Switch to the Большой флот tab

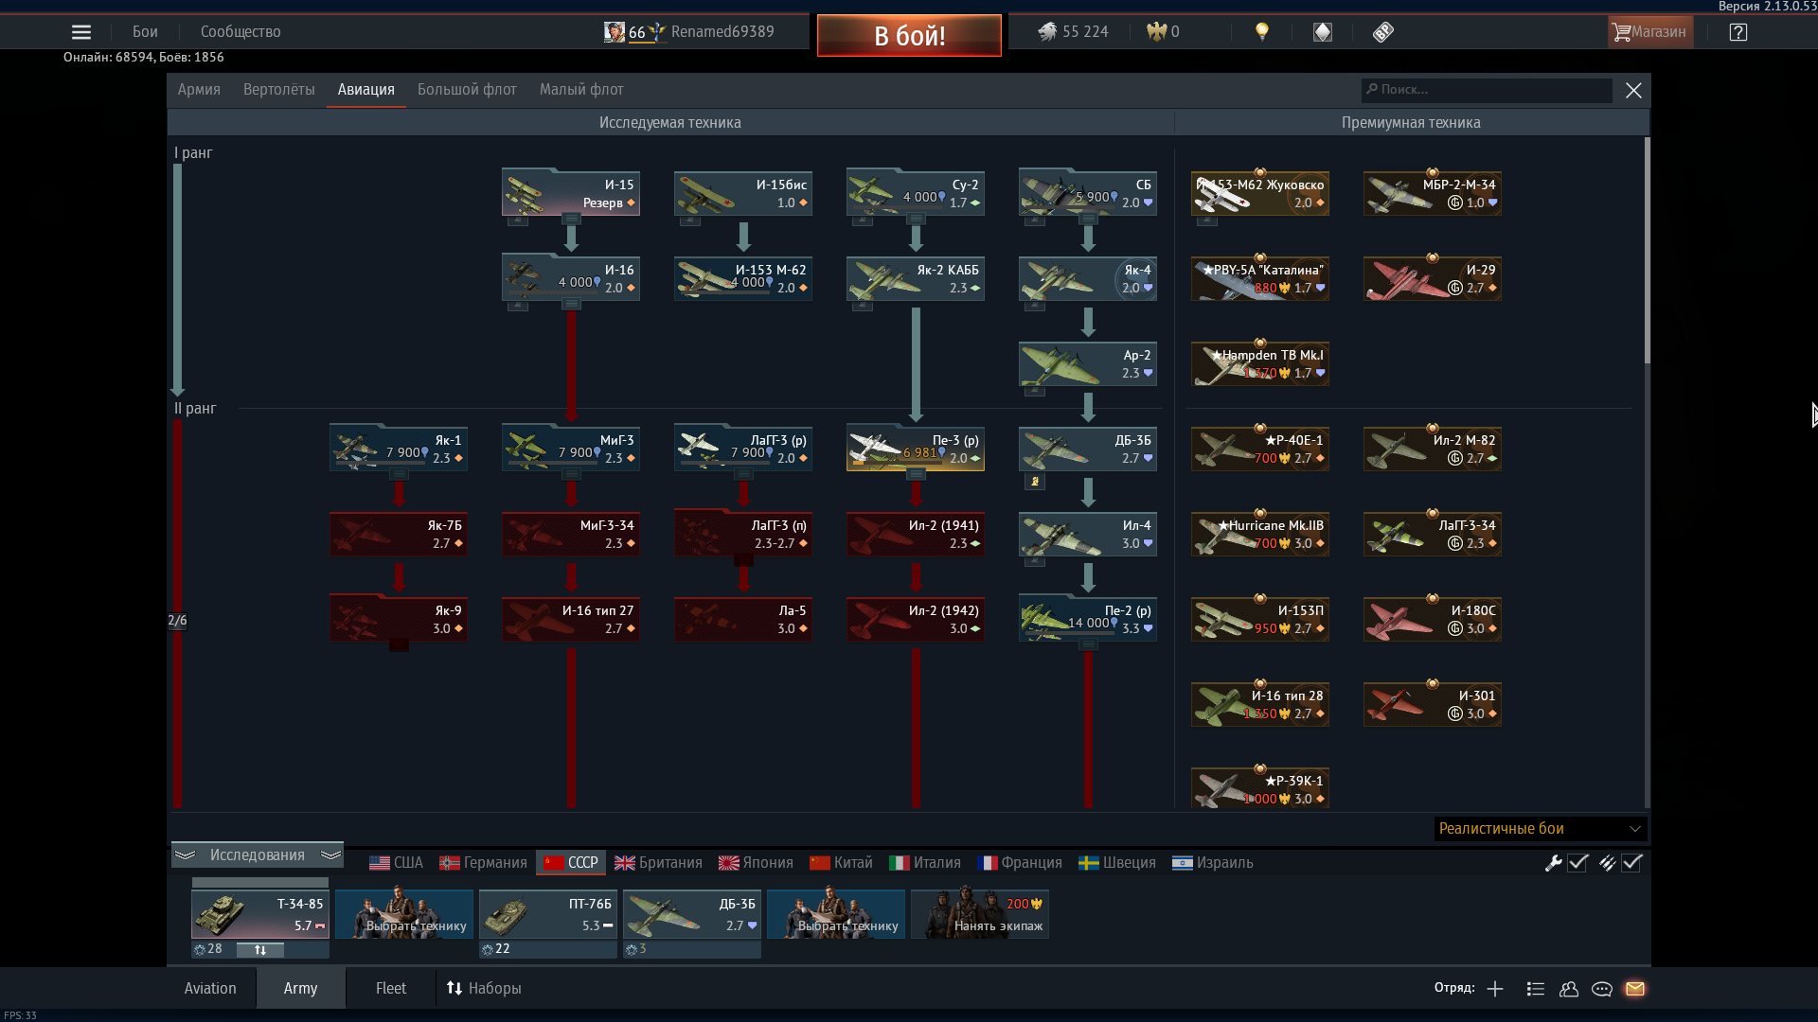[467, 90]
